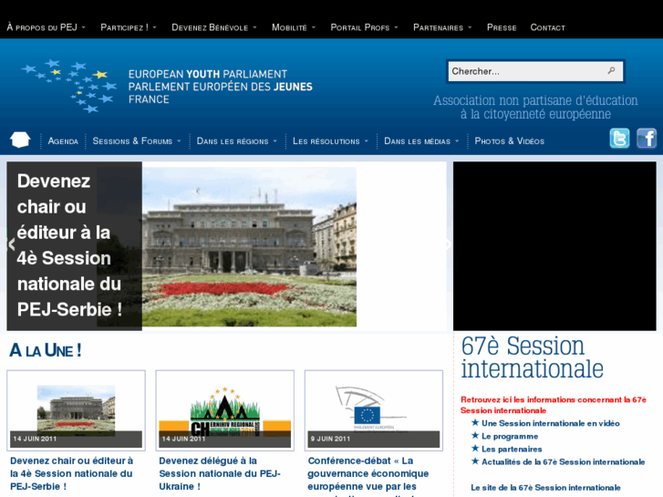Open Photos & Vidéos section
This screenshot has width=663, height=497.
click(x=510, y=140)
